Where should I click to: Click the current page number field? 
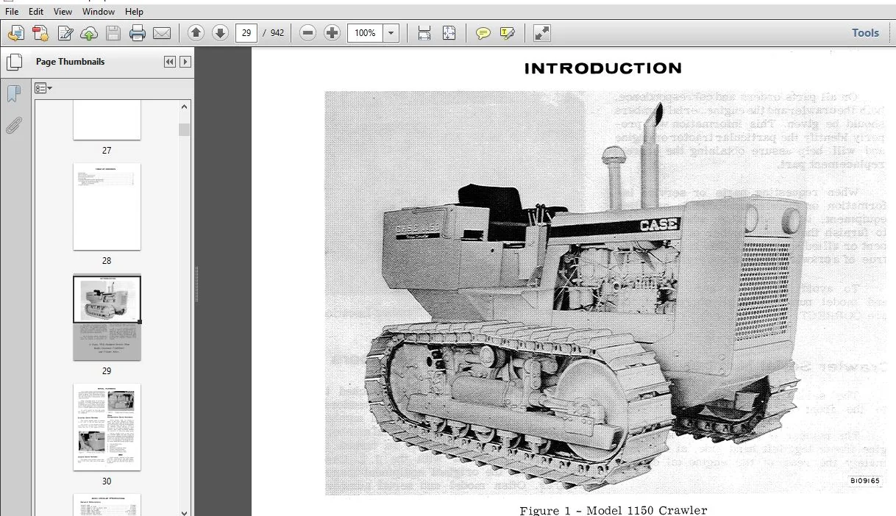[246, 33]
